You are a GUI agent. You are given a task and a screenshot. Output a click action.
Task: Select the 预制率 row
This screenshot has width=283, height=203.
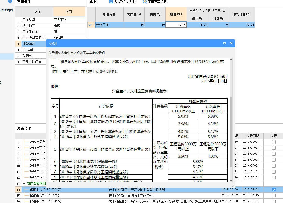point(31,55)
